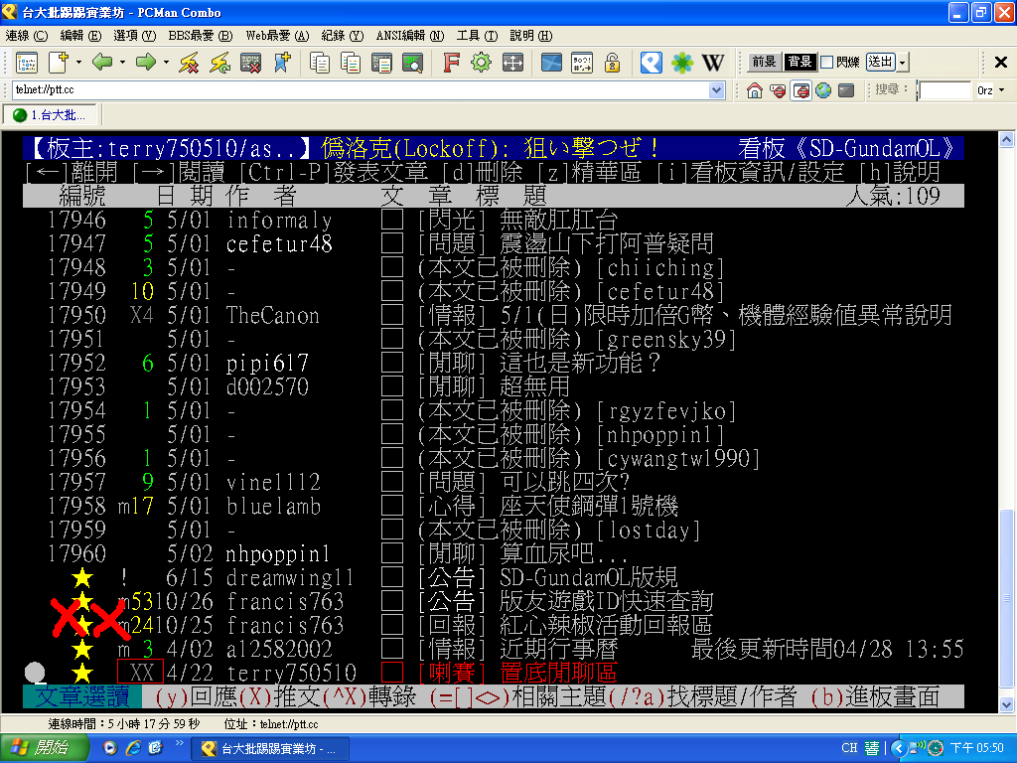Click the X close-tab button on toolbar
Screen dimensions: 1017x763
[1001, 63]
